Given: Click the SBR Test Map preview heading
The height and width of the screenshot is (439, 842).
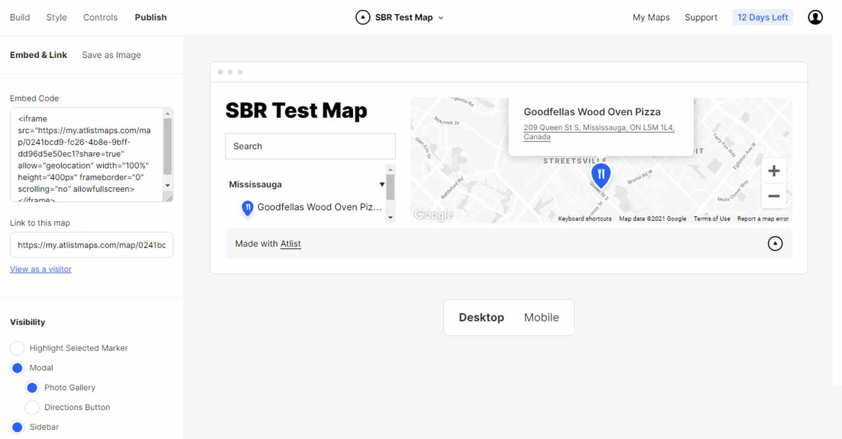Looking at the screenshot, I should [296, 111].
